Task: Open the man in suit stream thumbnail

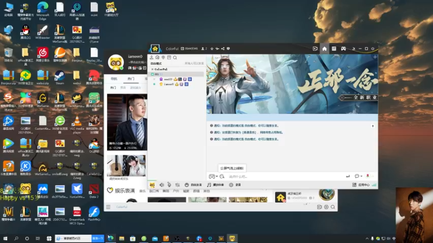Action: coord(127,122)
